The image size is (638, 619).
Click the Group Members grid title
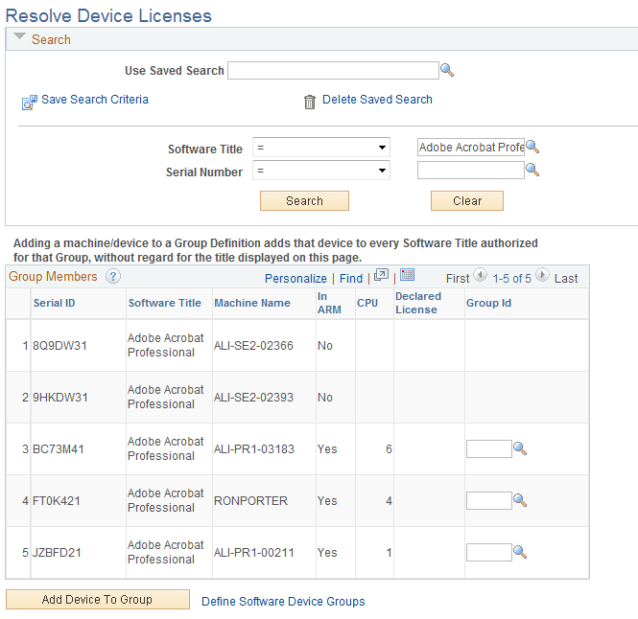tap(53, 276)
